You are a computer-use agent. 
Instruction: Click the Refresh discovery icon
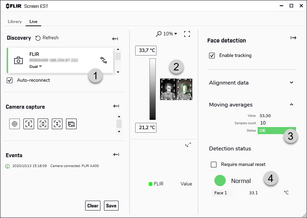click(x=38, y=38)
